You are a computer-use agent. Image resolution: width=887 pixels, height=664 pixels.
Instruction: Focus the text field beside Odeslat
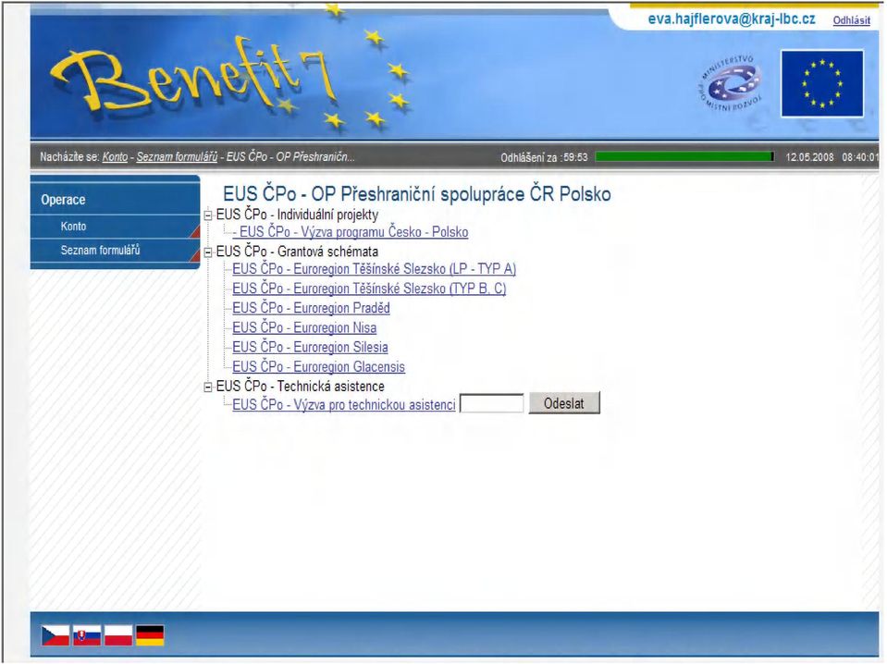[x=491, y=404]
